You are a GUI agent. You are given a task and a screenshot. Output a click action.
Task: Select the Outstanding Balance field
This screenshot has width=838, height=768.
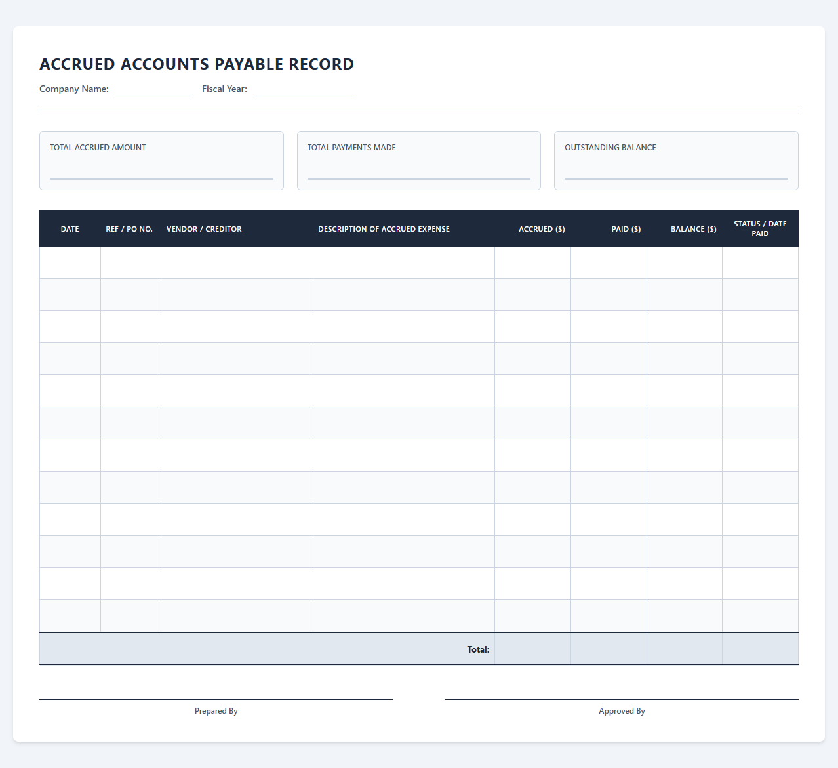(x=676, y=169)
